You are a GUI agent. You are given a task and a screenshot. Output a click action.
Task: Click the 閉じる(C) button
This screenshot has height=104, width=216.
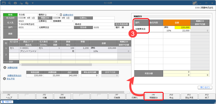[205, 87]
